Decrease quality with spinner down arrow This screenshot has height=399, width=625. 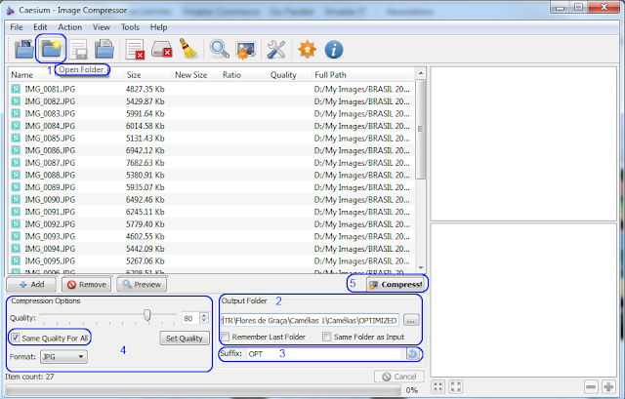204,321
